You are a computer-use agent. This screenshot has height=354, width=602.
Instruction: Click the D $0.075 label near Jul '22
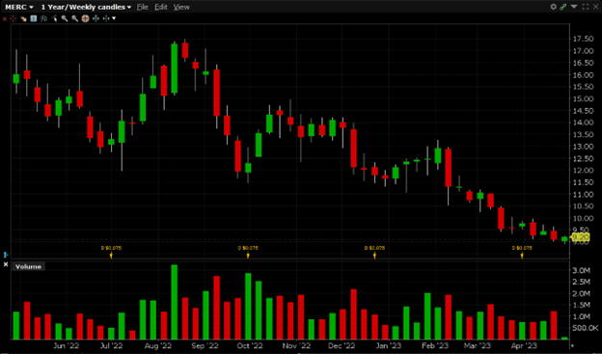(111, 248)
